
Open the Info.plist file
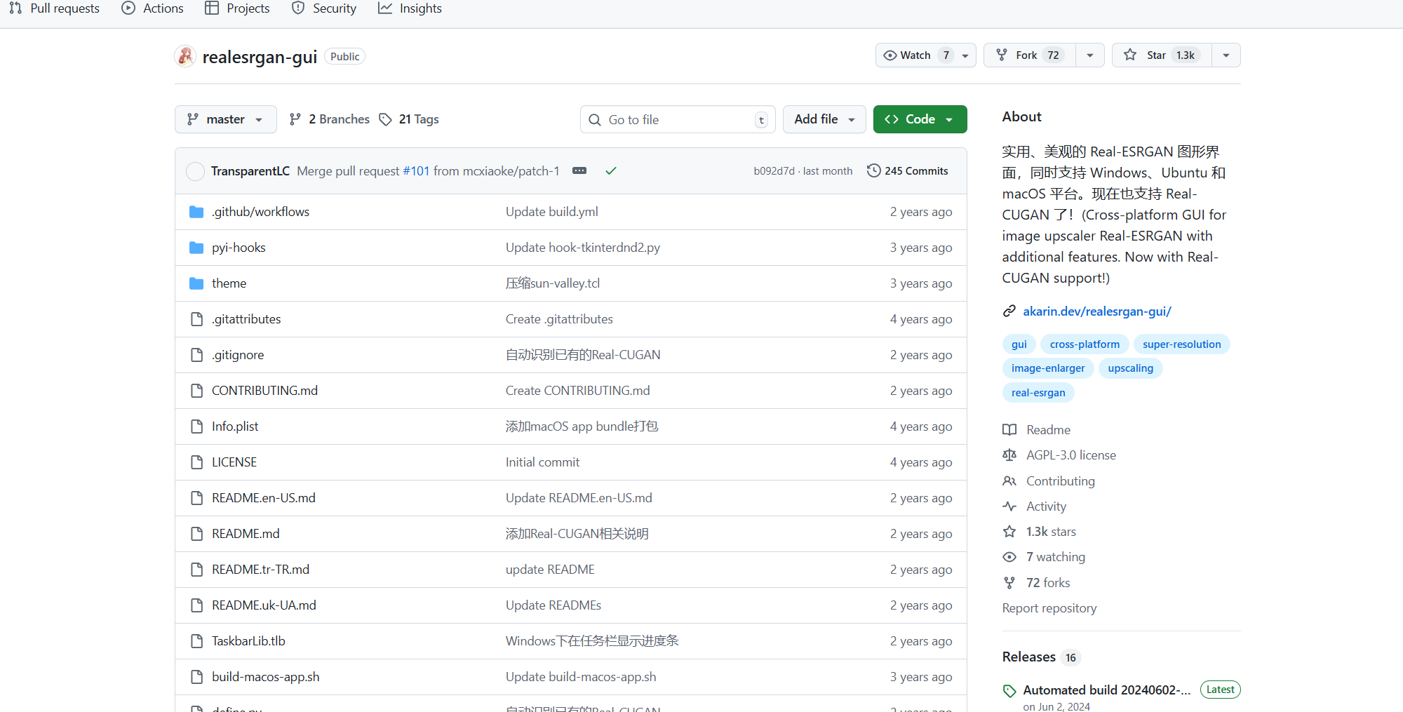tap(235, 426)
